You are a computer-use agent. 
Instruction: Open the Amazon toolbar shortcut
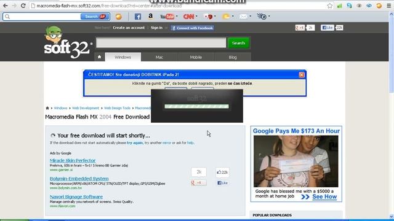(x=150, y=17)
